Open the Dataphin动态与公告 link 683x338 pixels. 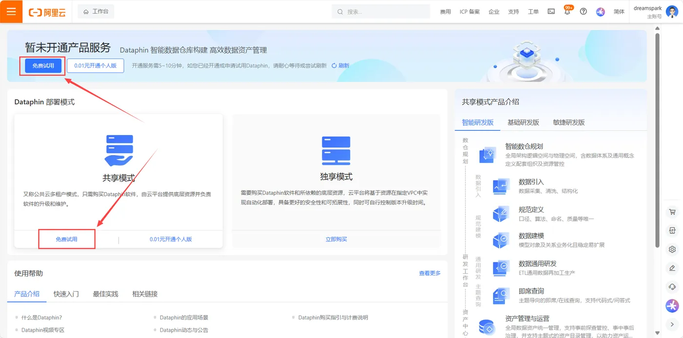click(x=184, y=330)
